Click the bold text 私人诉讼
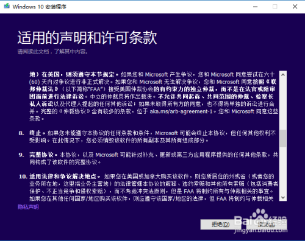Viewport: 305px width, 241px height. pos(41,104)
